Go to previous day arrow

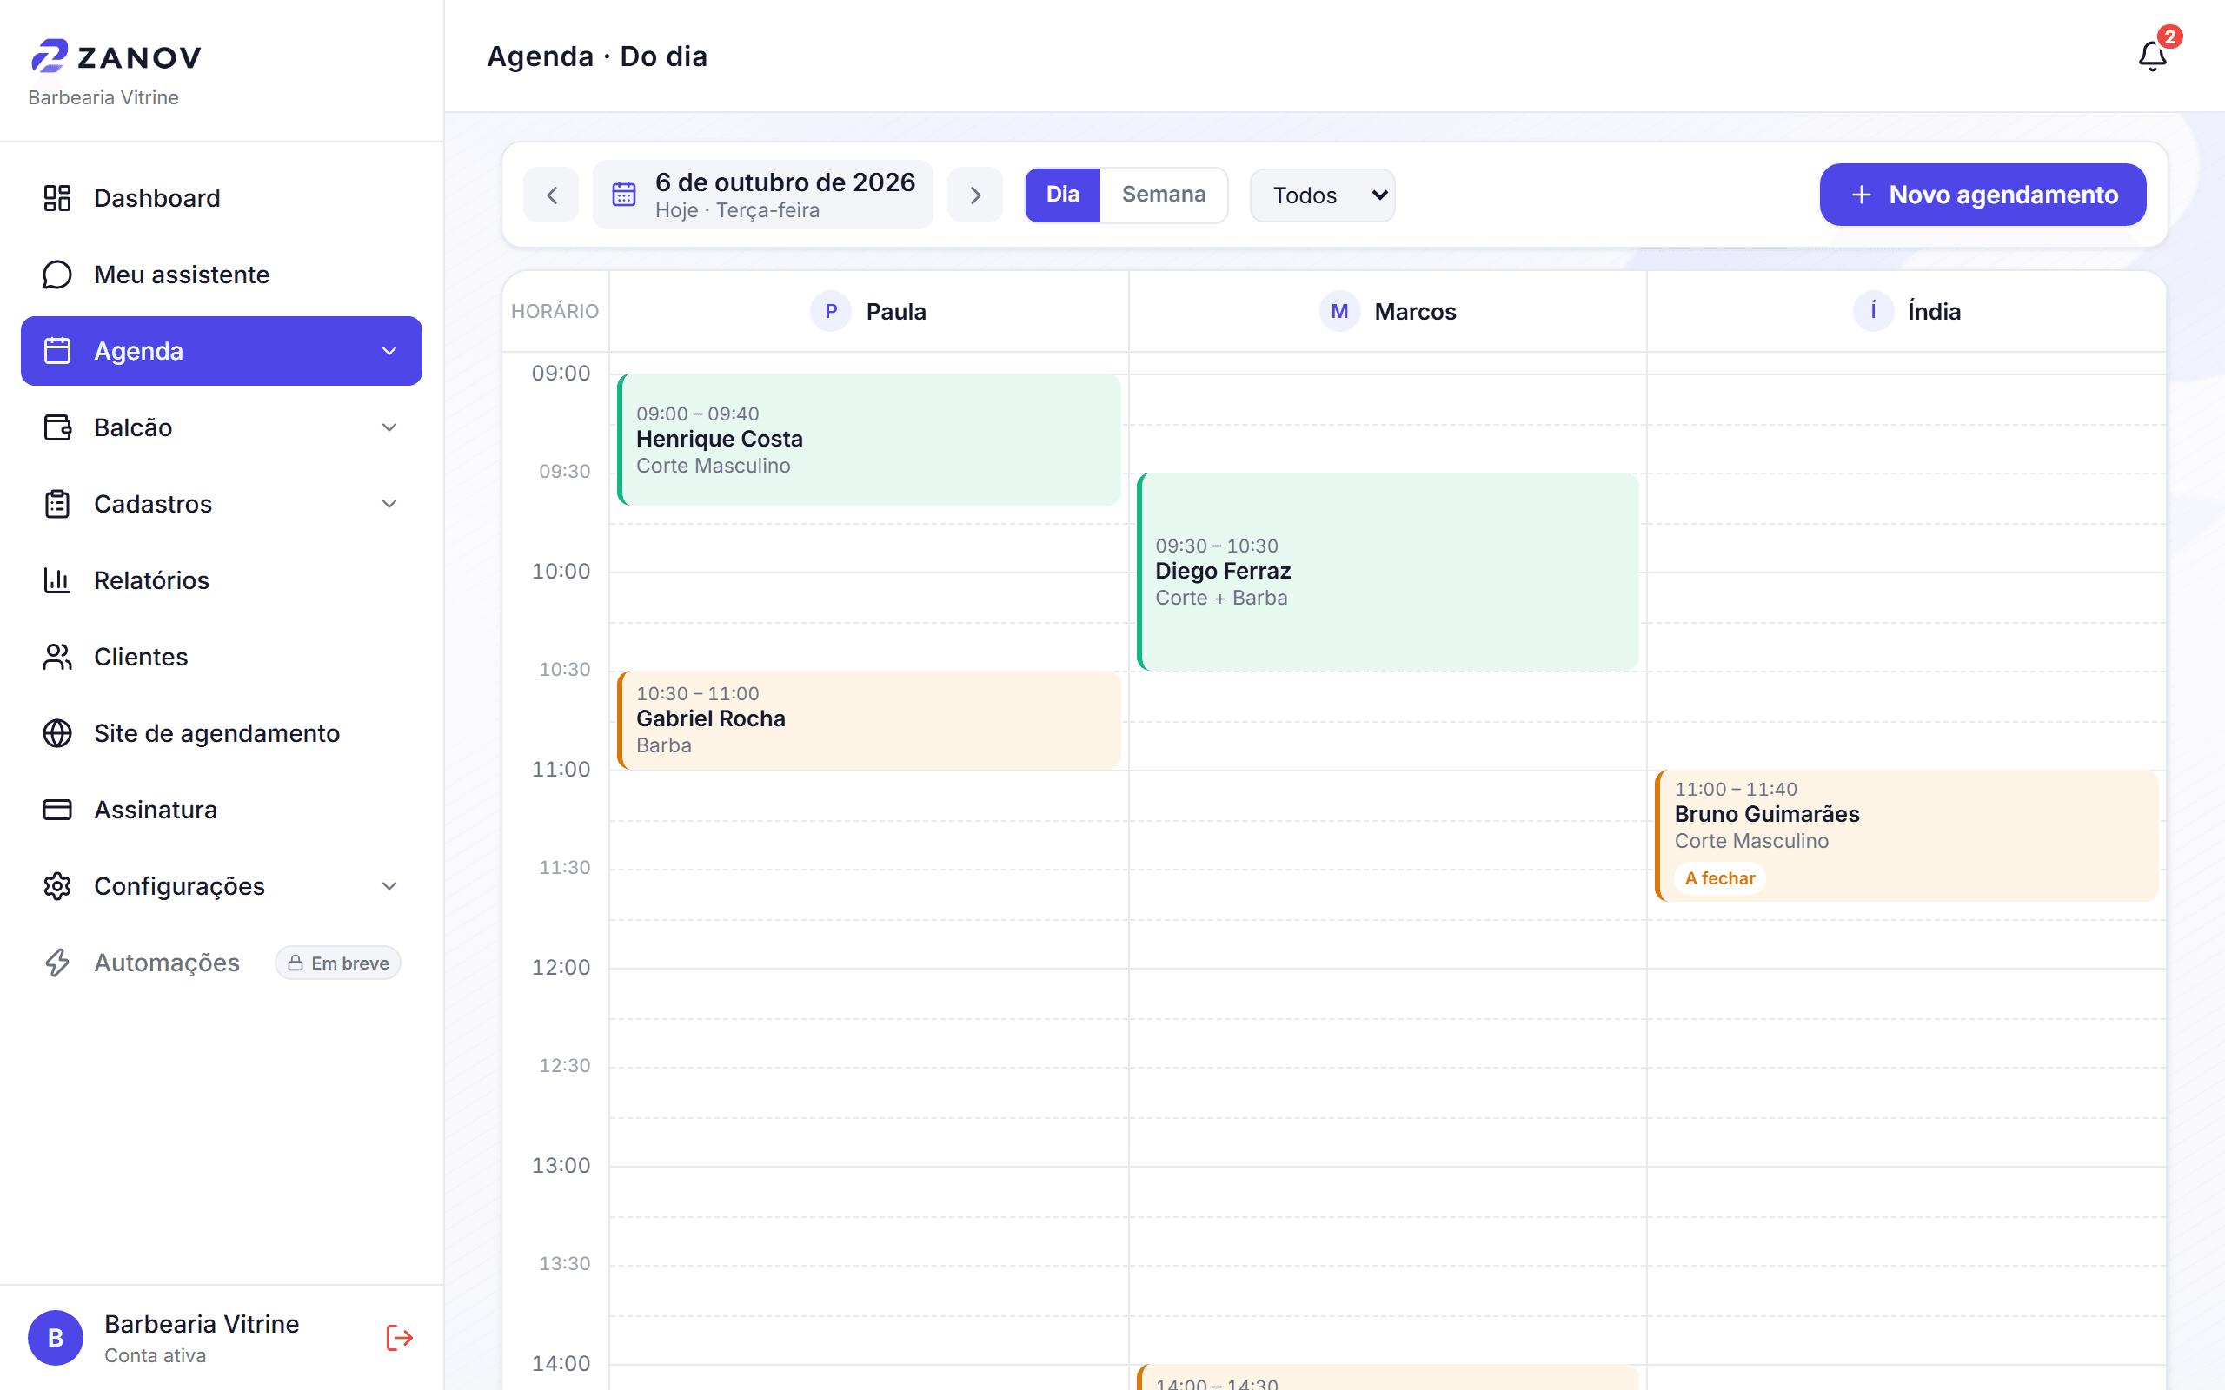click(552, 195)
